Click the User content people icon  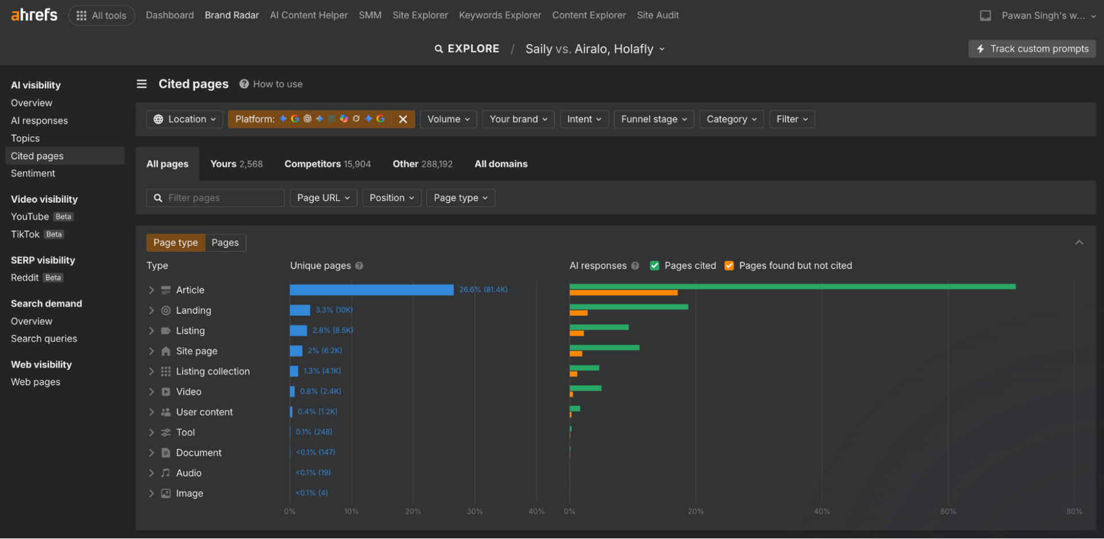(x=166, y=412)
